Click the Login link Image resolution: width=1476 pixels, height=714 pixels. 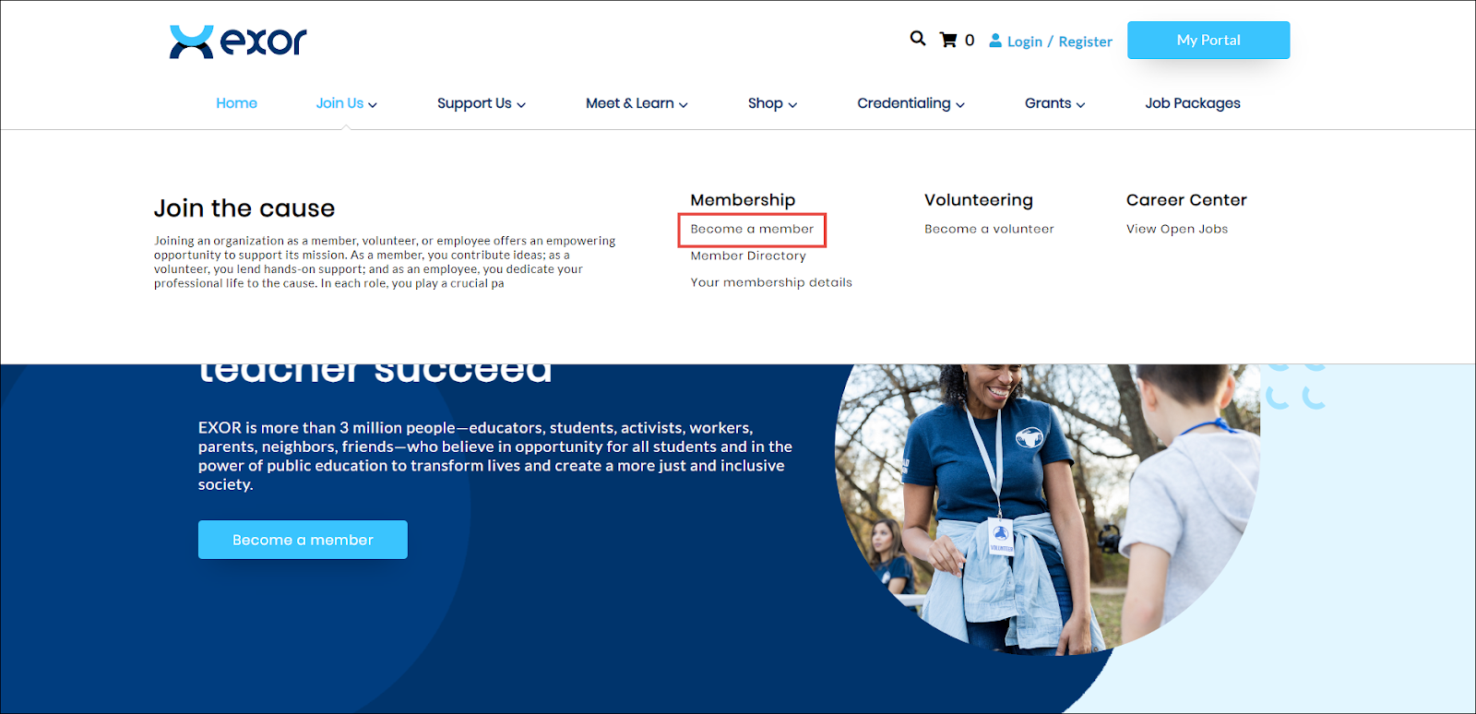click(x=1024, y=42)
